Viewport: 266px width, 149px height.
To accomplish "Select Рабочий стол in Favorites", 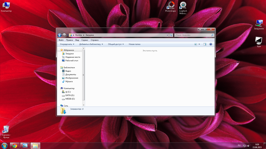I will point(72,61).
